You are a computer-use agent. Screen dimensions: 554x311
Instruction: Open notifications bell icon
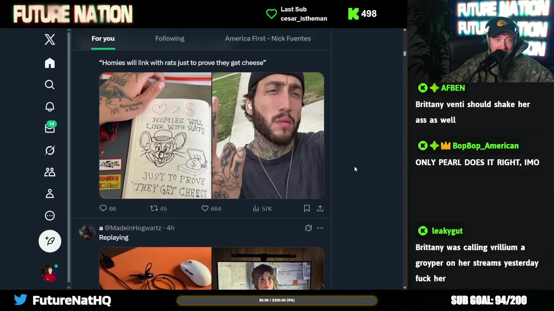pos(50,107)
